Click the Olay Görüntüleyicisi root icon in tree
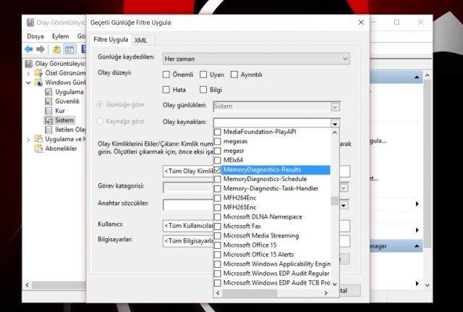Screen dimensions: 463x312 [x=29, y=64]
